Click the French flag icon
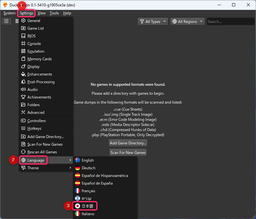This screenshot has height=219, width=256. point(78,191)
